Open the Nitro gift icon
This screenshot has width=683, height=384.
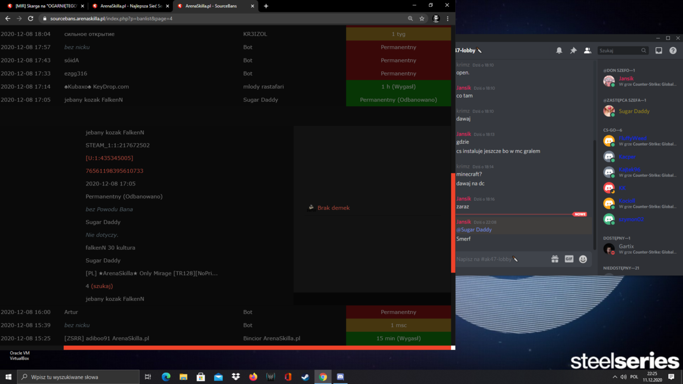555,259
